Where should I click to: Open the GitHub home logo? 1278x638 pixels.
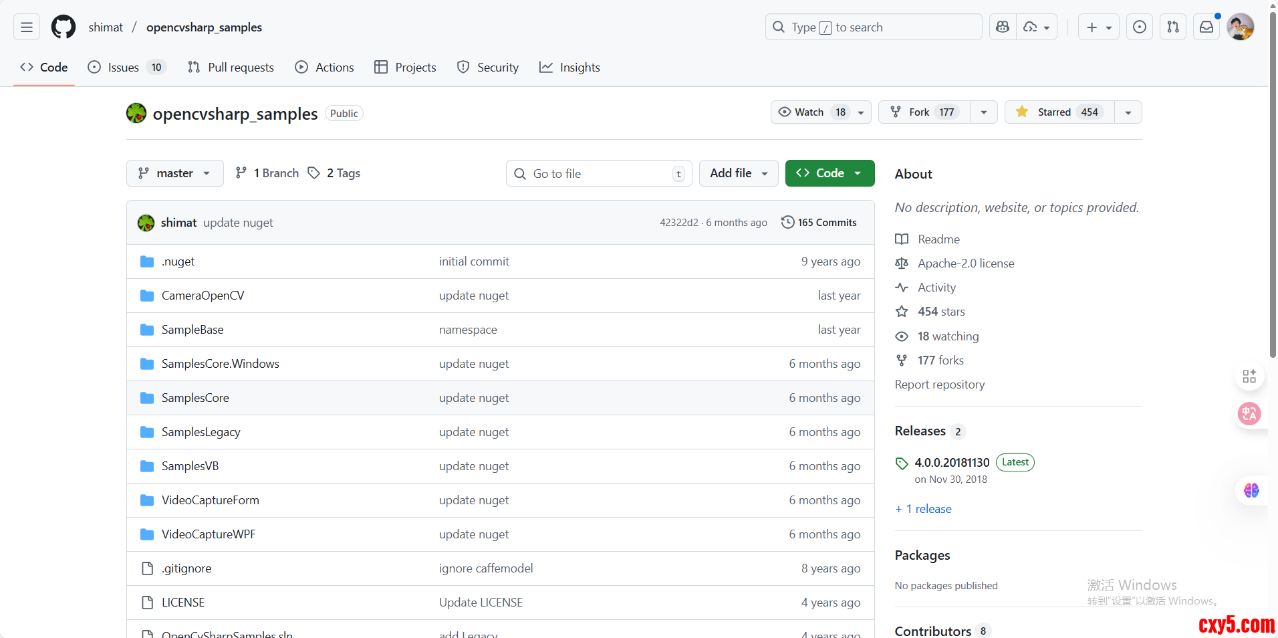(63, 27)
